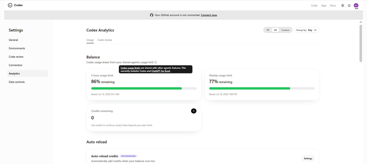Follow the ChatGPT for Excel link

tap(161, 71)
